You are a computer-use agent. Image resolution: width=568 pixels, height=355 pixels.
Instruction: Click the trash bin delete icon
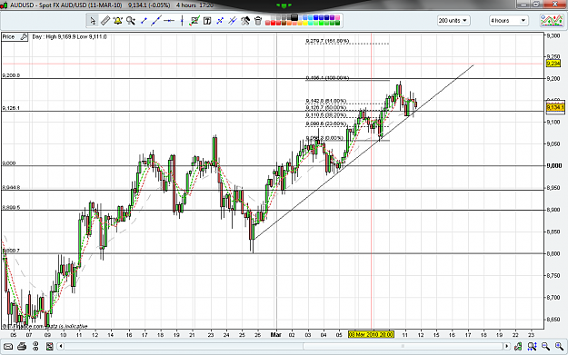pyautogui.click(x=258, y=21)
